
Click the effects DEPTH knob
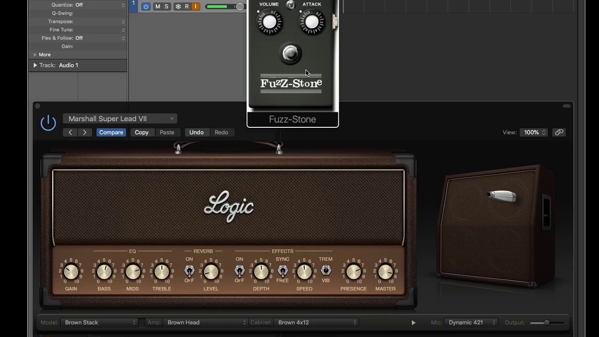[x=261, y=271]
